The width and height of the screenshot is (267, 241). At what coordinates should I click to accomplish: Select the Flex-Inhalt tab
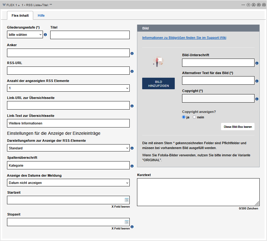[20, 15]
